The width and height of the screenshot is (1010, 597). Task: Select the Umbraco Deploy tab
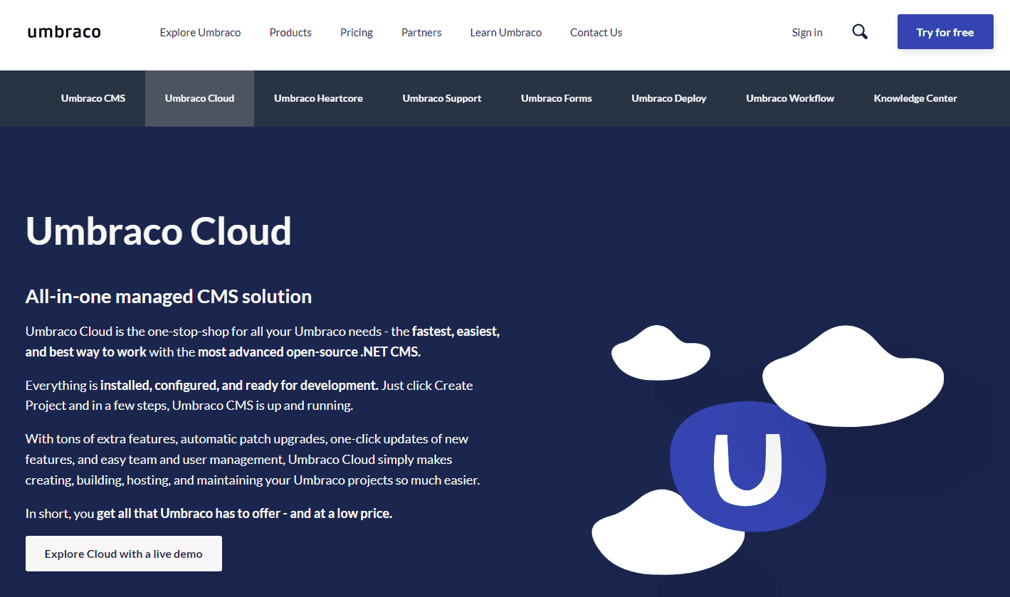pyautogui.click(x=669, y=98)
